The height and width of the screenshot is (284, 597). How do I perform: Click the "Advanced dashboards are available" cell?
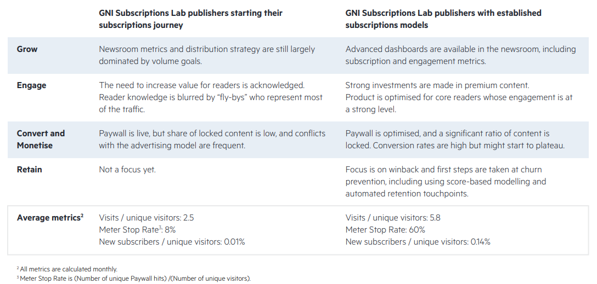point(461,55)
